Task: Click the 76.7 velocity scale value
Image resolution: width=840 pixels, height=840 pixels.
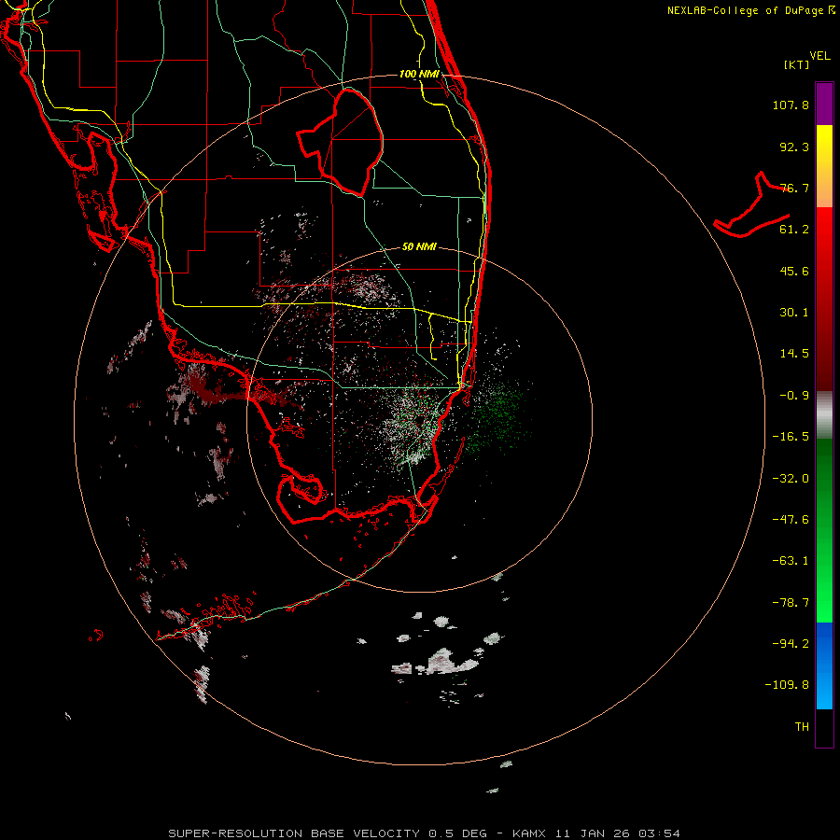Action: [794, 188]
